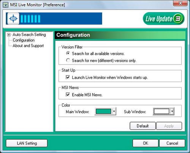Disable the Enable MSI News checkbox
The image size is (190, 153).
click(68, 95)
